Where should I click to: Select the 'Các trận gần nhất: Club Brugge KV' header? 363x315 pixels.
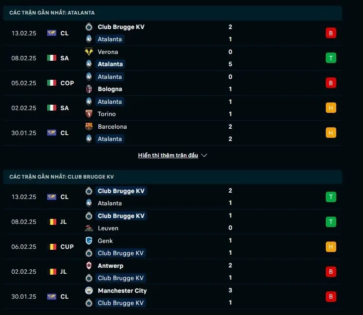click(62, 177)
